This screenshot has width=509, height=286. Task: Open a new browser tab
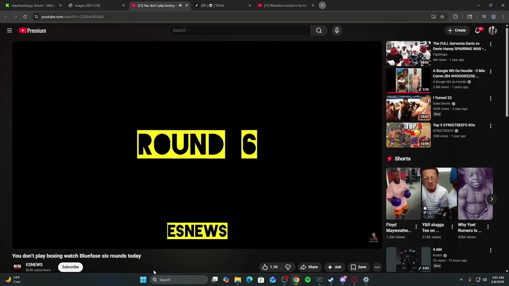322,6
